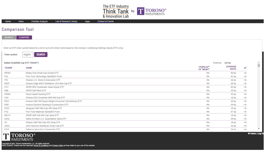Screen dimensions: 265x151
Task: Click the Ballast Small/Mid Cap ETF heading
Action: pos(22,63)
